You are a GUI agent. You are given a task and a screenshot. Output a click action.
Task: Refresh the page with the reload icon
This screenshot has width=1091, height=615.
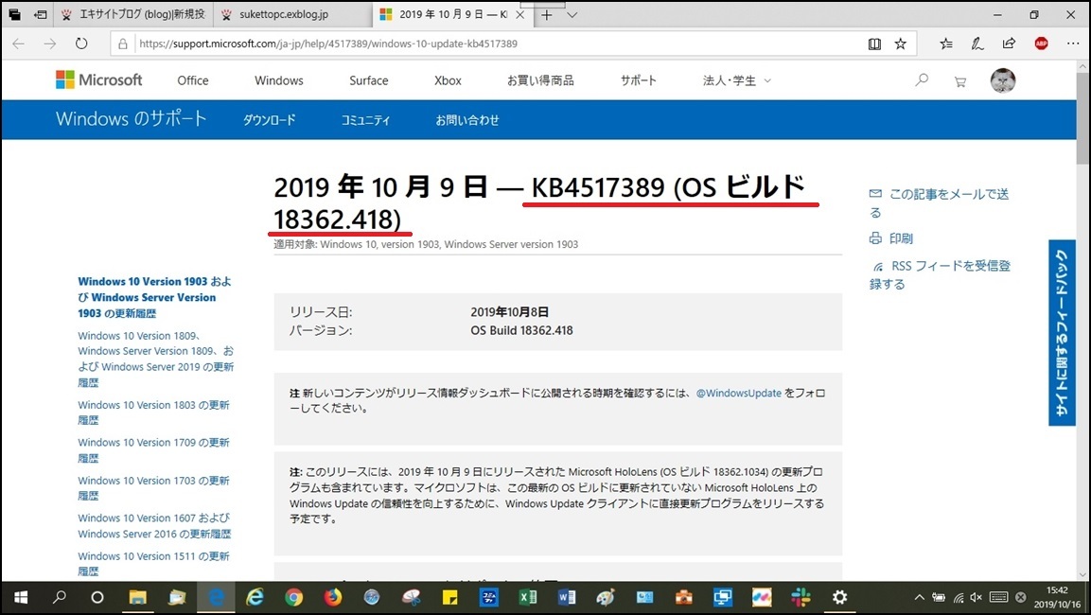[81, 44]
